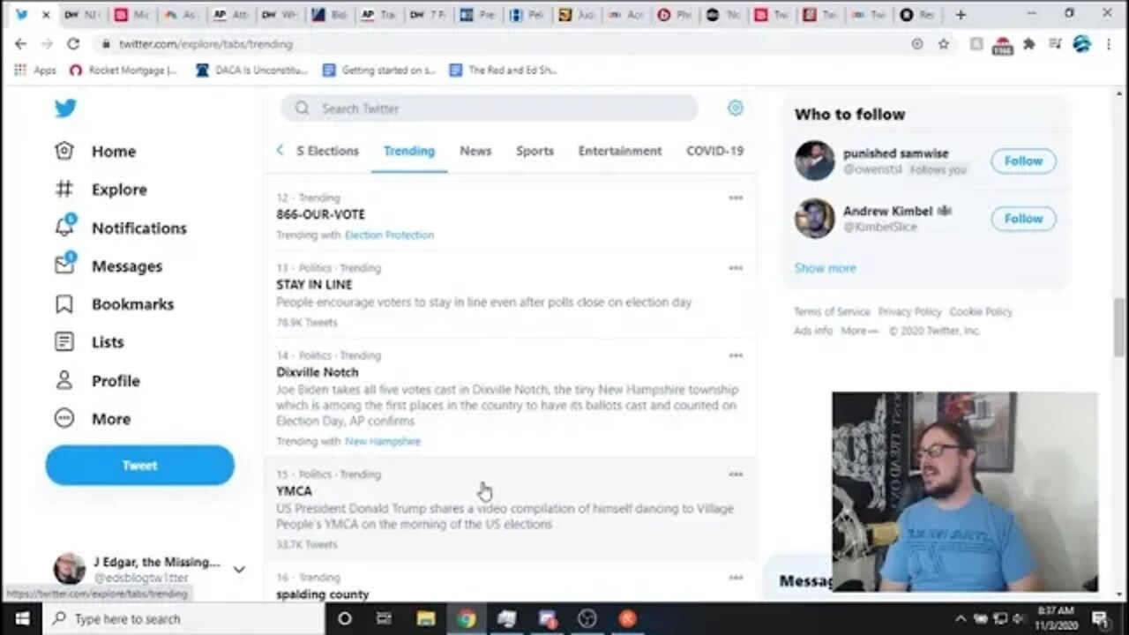Follow Andrew Kimbel
Viewport: 1129px width, 635px height.
coord(1023,218)
